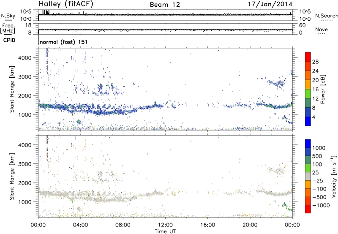Click the 'Nave' legend label
The image size is (338, 234).
[322, 29]
